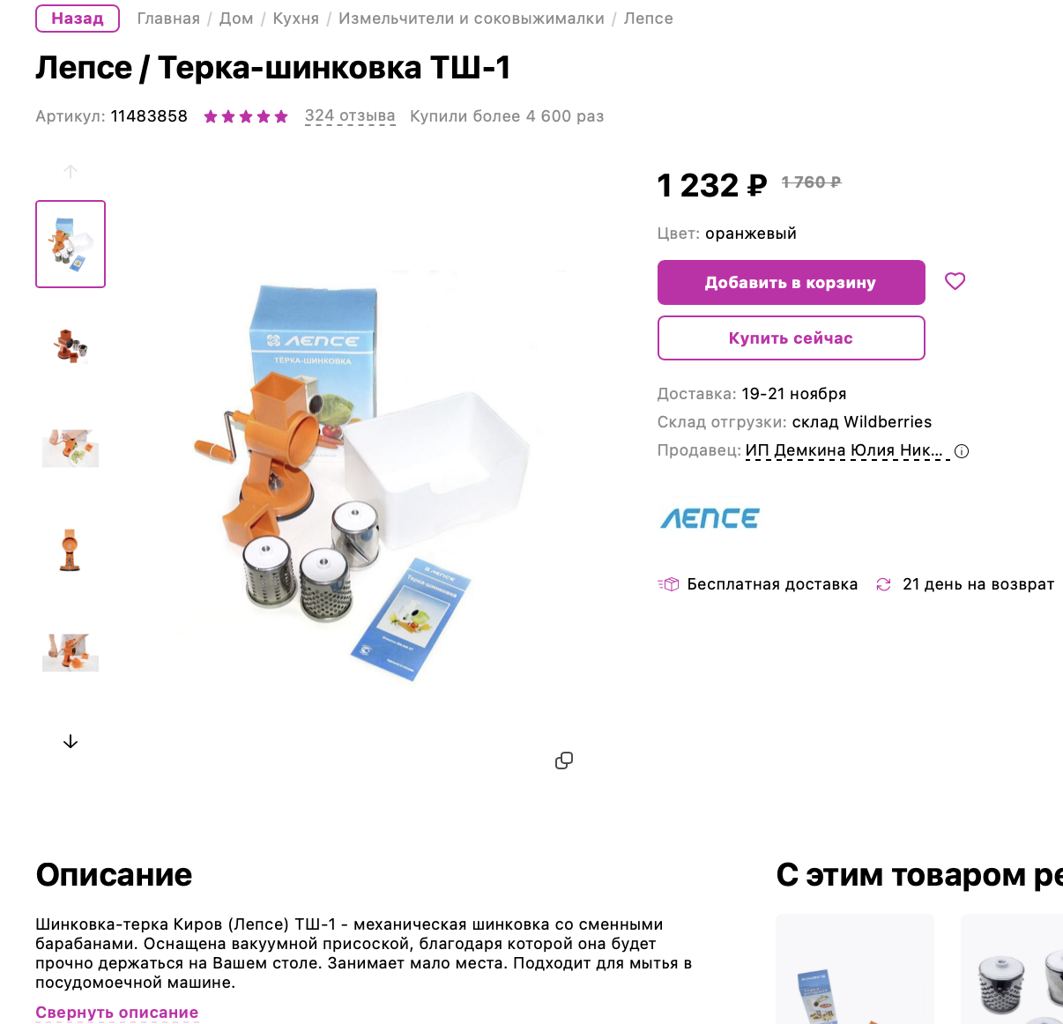
Task: Add product to favorites with heart icon
Action: 955,281
